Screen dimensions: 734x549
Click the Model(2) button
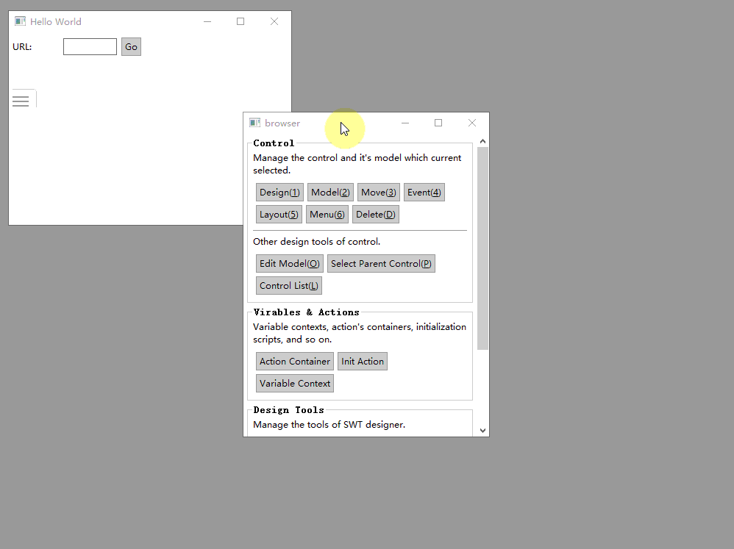coord(330,193)
